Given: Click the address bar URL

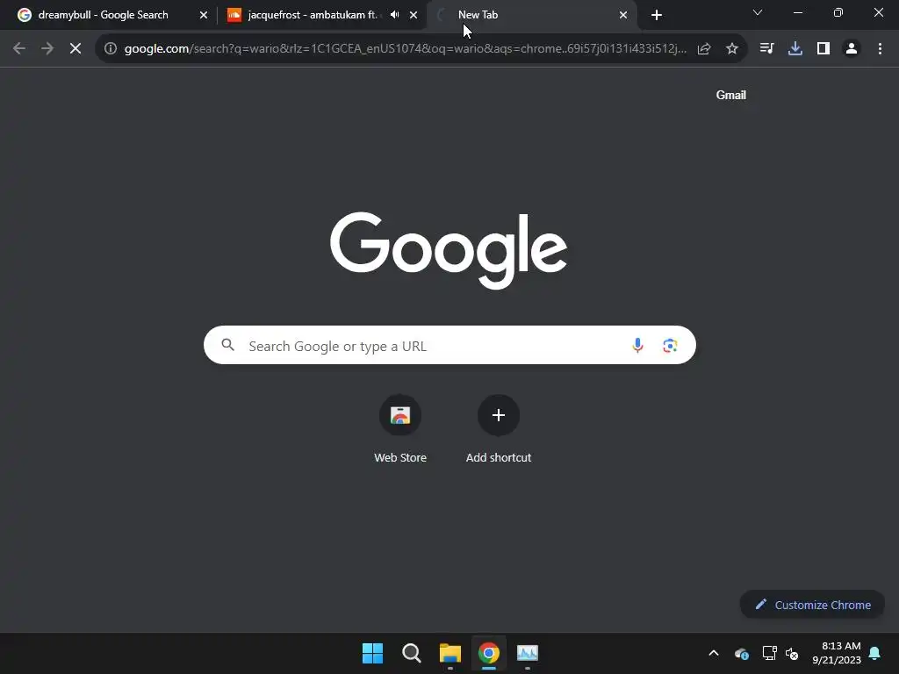Looking at the screenshot, I should click(x=405, y=49).
